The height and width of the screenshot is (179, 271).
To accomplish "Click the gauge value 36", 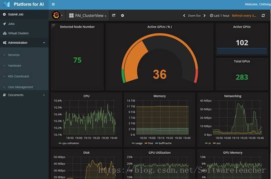I will pos(160,74).
